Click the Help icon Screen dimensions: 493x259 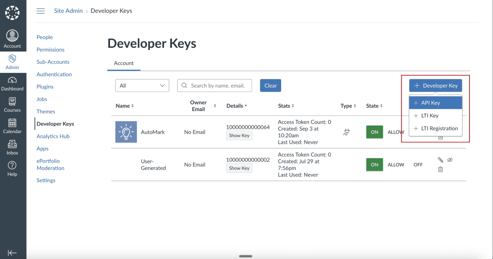[12, 168]
